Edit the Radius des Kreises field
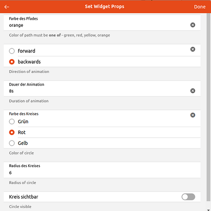 tap(102, 173)
